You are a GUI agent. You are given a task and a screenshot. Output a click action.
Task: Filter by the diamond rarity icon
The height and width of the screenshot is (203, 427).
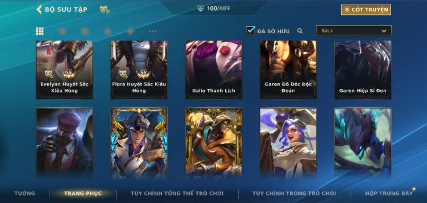point(130,31)
